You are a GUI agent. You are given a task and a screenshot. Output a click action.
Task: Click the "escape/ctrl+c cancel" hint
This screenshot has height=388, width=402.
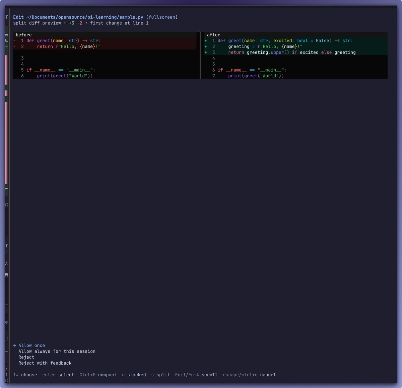pos(250,375)
